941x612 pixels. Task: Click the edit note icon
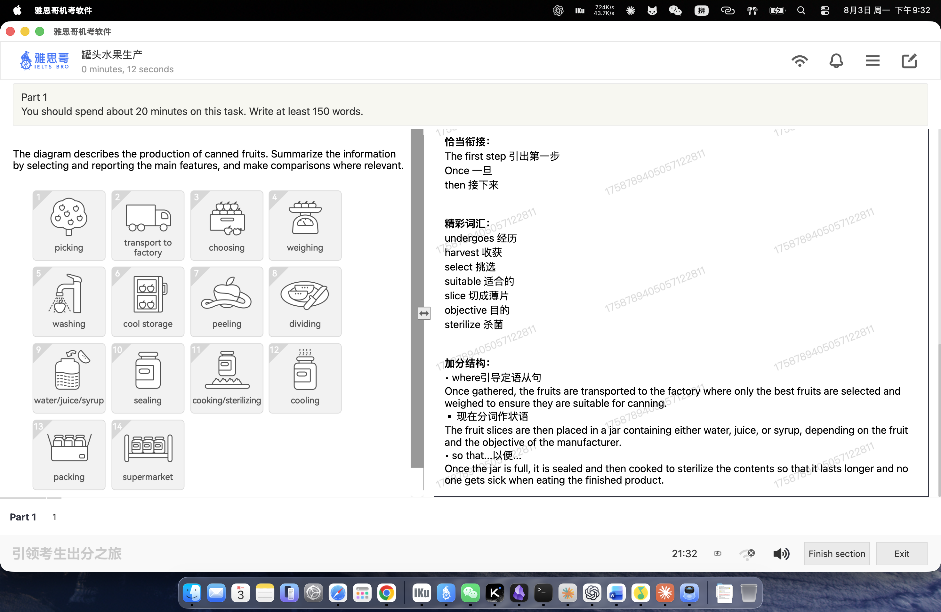909,61
